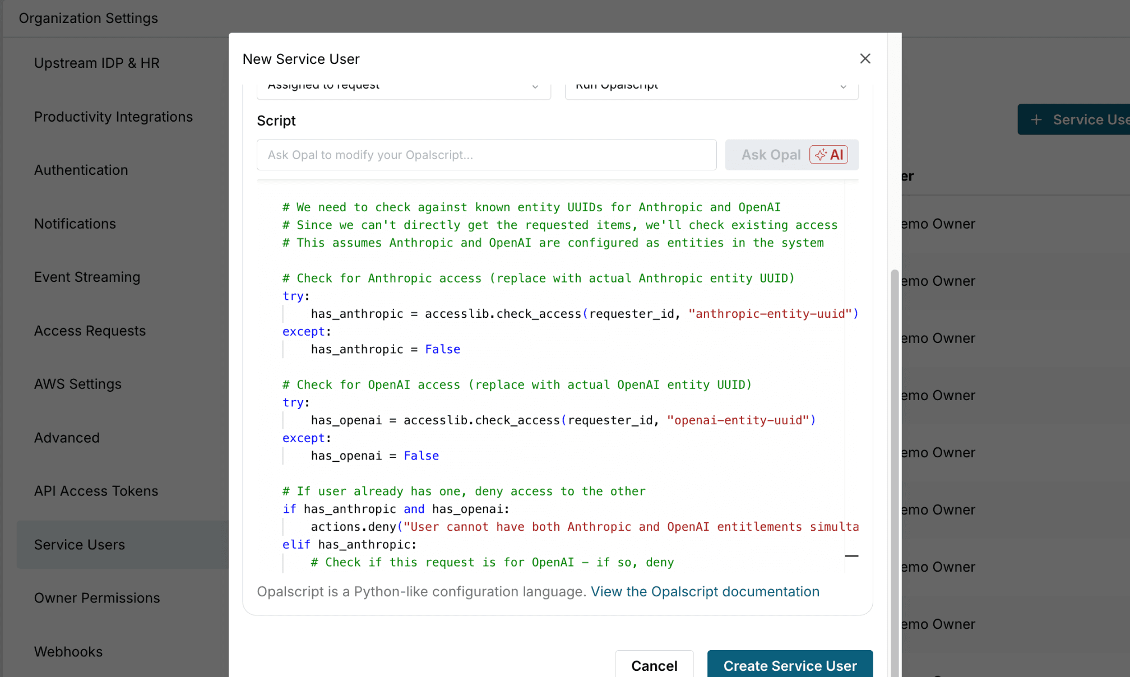Cancel the new service user form
The height and width of the screenshot is (677, 1130).
pyautogui.click(x=654, y=665)
